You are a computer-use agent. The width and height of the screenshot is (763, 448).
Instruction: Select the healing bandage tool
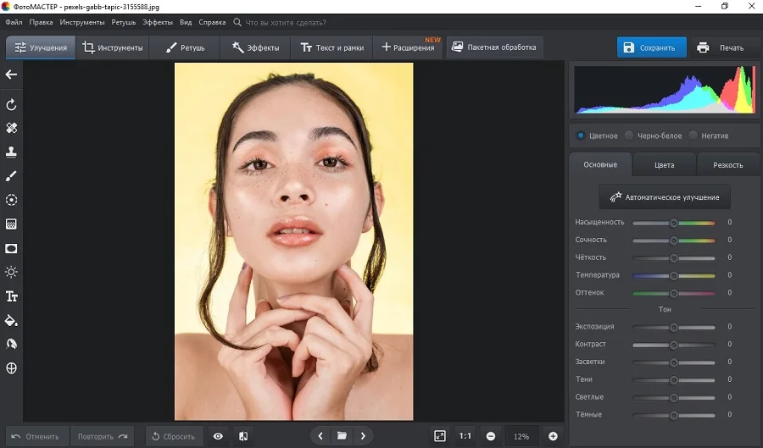click(11, 128)
